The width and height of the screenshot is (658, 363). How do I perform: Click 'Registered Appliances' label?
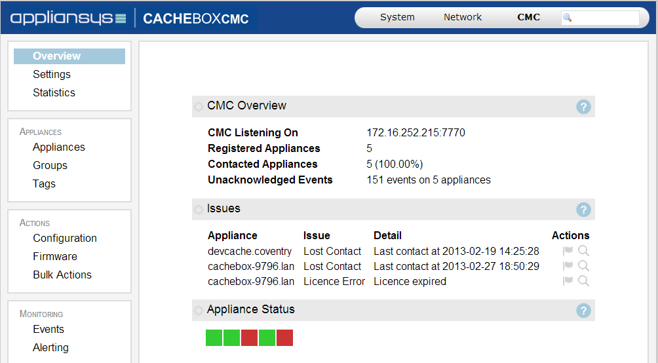coord(263,149)
